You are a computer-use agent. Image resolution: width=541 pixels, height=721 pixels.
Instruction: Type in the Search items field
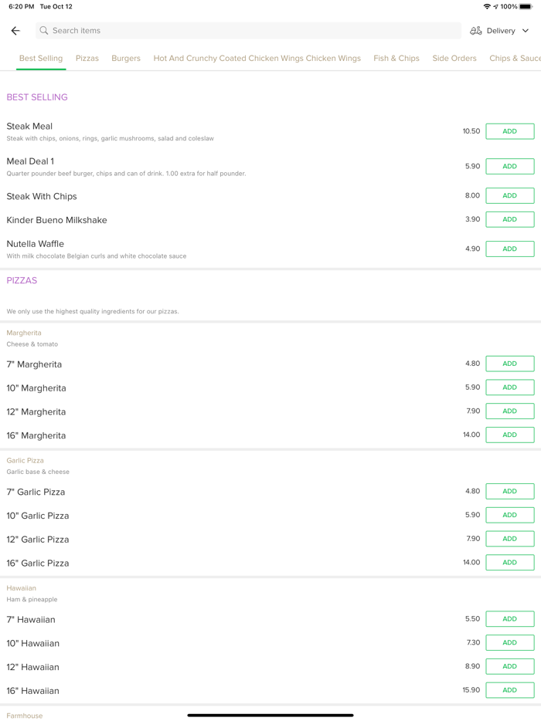coord(247,31)
